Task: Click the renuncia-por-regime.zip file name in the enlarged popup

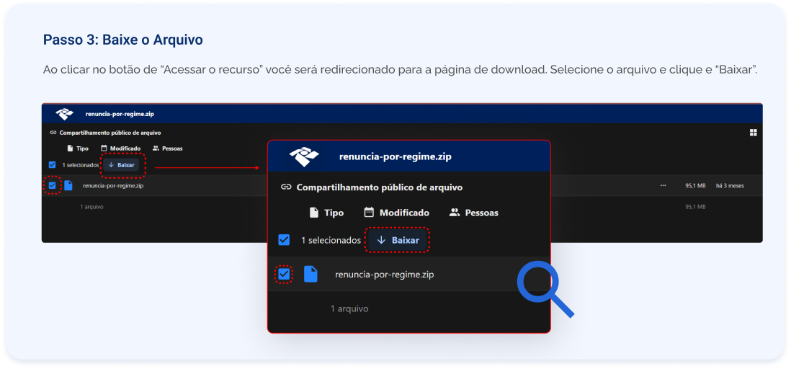Action: 384,275
